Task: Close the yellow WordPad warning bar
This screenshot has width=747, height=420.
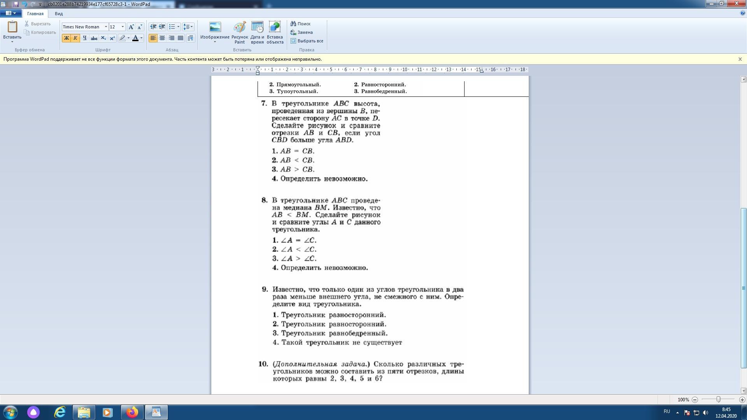Action: [740, 59]
